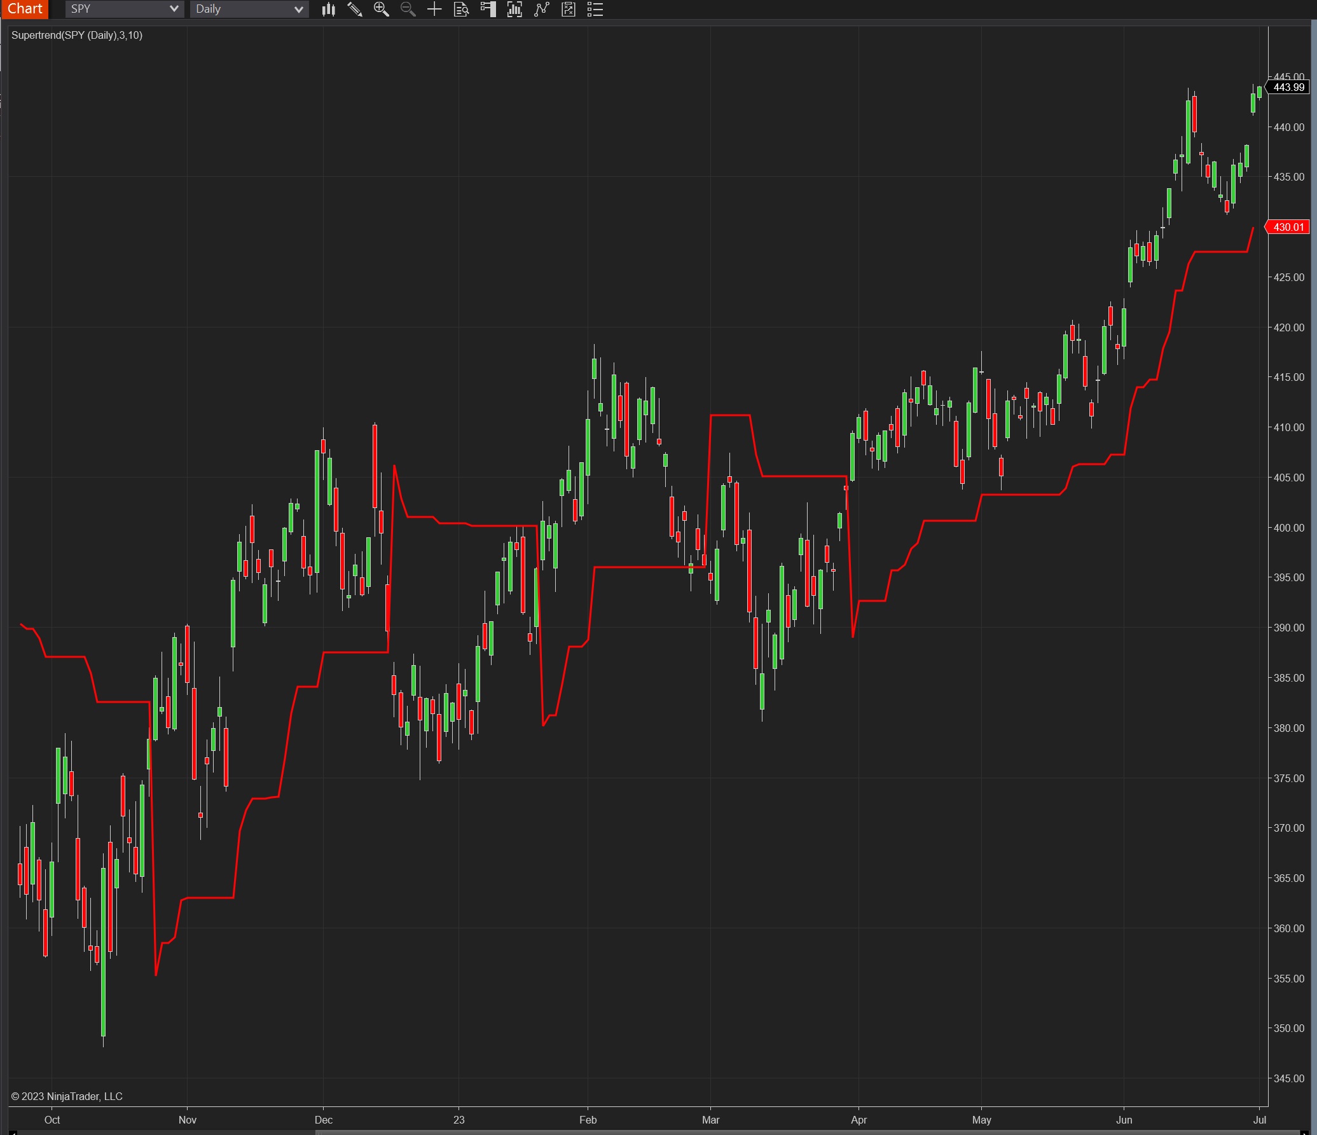The width and height of the screenshot is (1317, 1135).
Task: Select the Supertrend indicator label
Action: tap(77, 36)
